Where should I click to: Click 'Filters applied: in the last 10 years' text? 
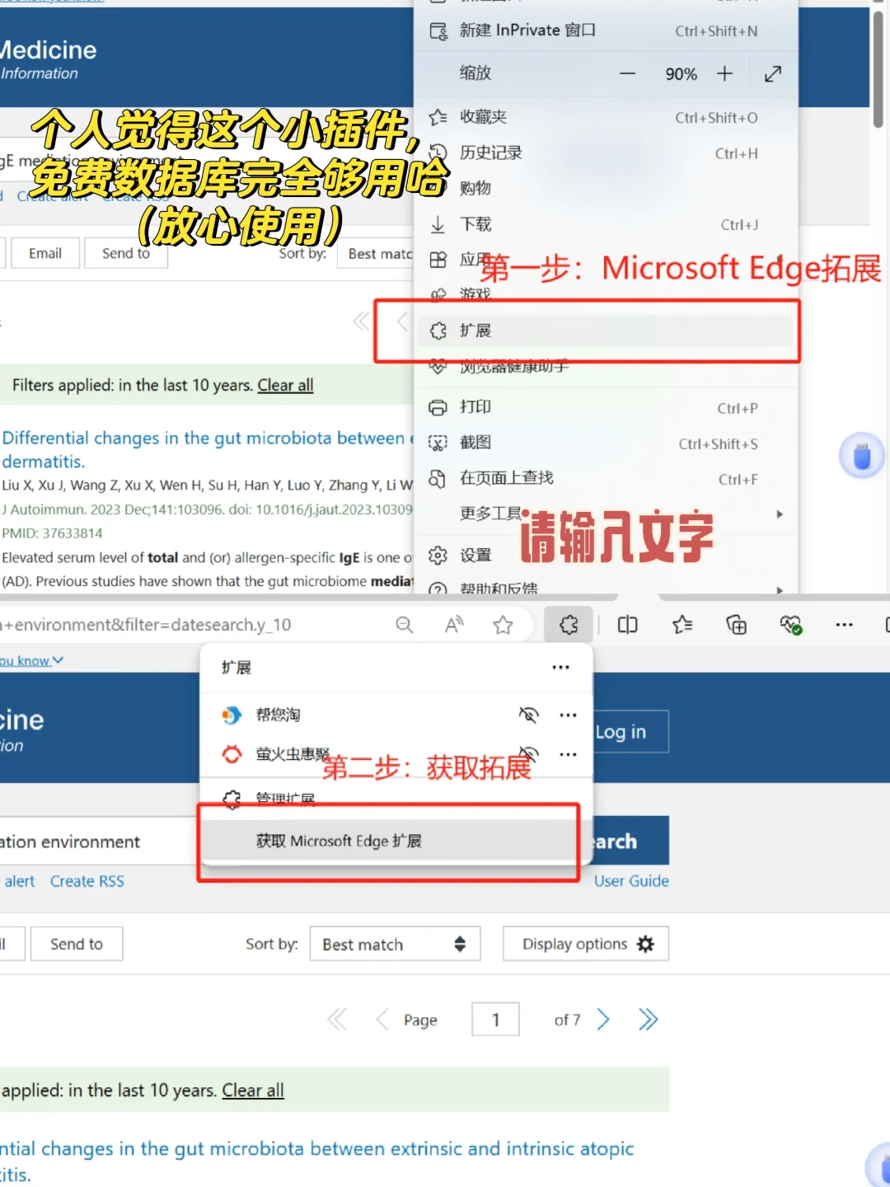click(133, 385)
